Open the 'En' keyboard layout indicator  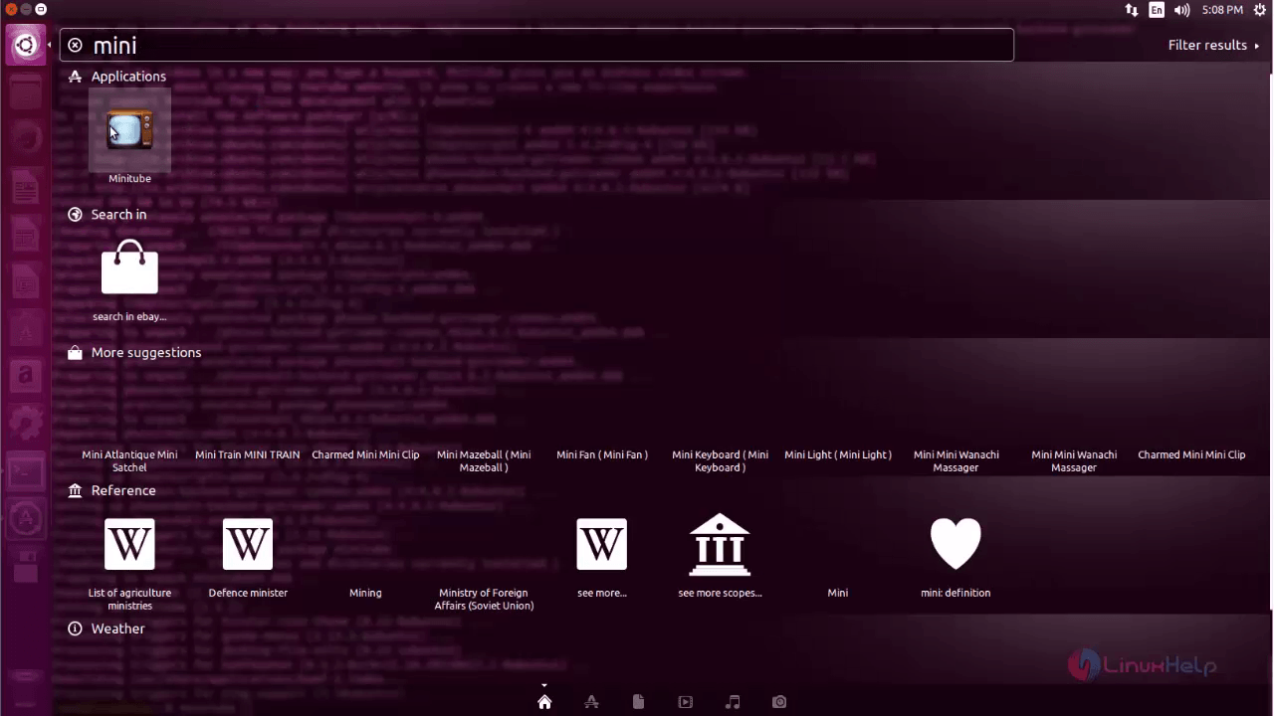tap(1156, 10)
